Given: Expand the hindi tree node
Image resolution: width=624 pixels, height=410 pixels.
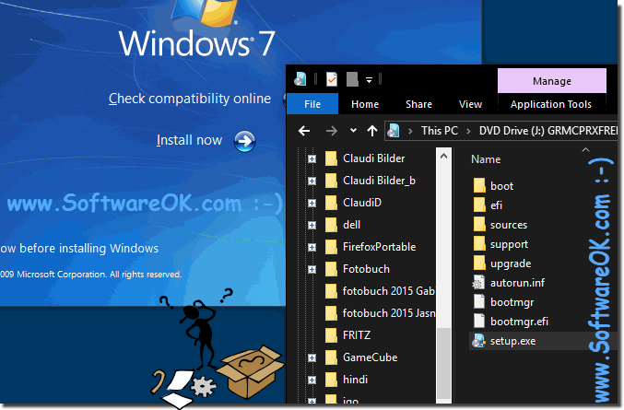Looking at the screenshot, I should coord(312,381).
